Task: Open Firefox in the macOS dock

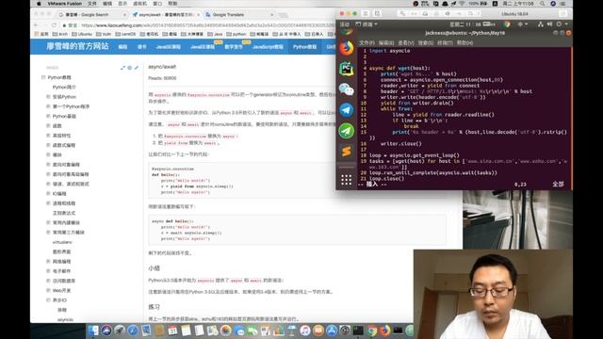Action: click(x=384, y=331)
